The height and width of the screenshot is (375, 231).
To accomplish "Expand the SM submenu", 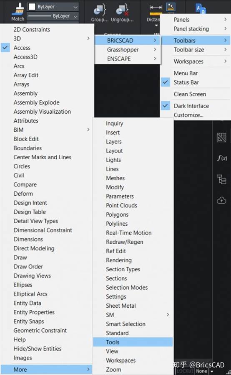I will pyautogui.click(x=133, y=315).
